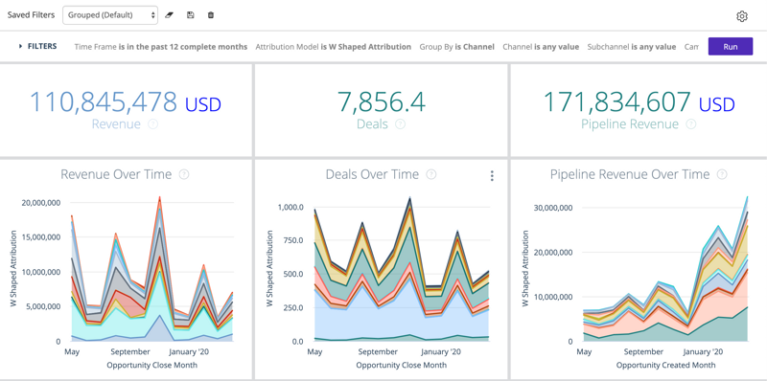The image size is (767, 381).
Task: Open the Deals Over Time three-dot menu
Action: [492, 176]
